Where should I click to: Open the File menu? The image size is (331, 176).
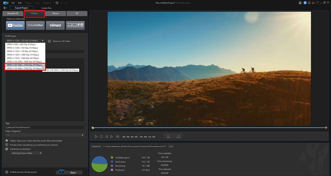coord(13,3)
